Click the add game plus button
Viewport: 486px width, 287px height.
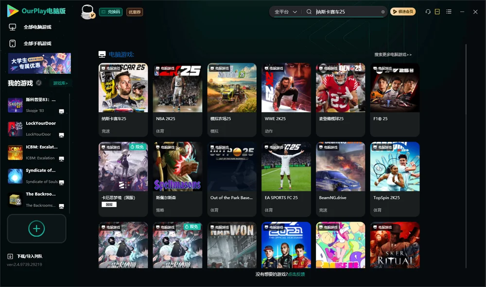36,228
